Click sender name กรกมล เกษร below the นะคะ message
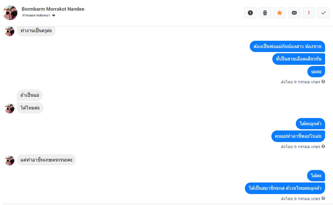 [x=309, y=82]
